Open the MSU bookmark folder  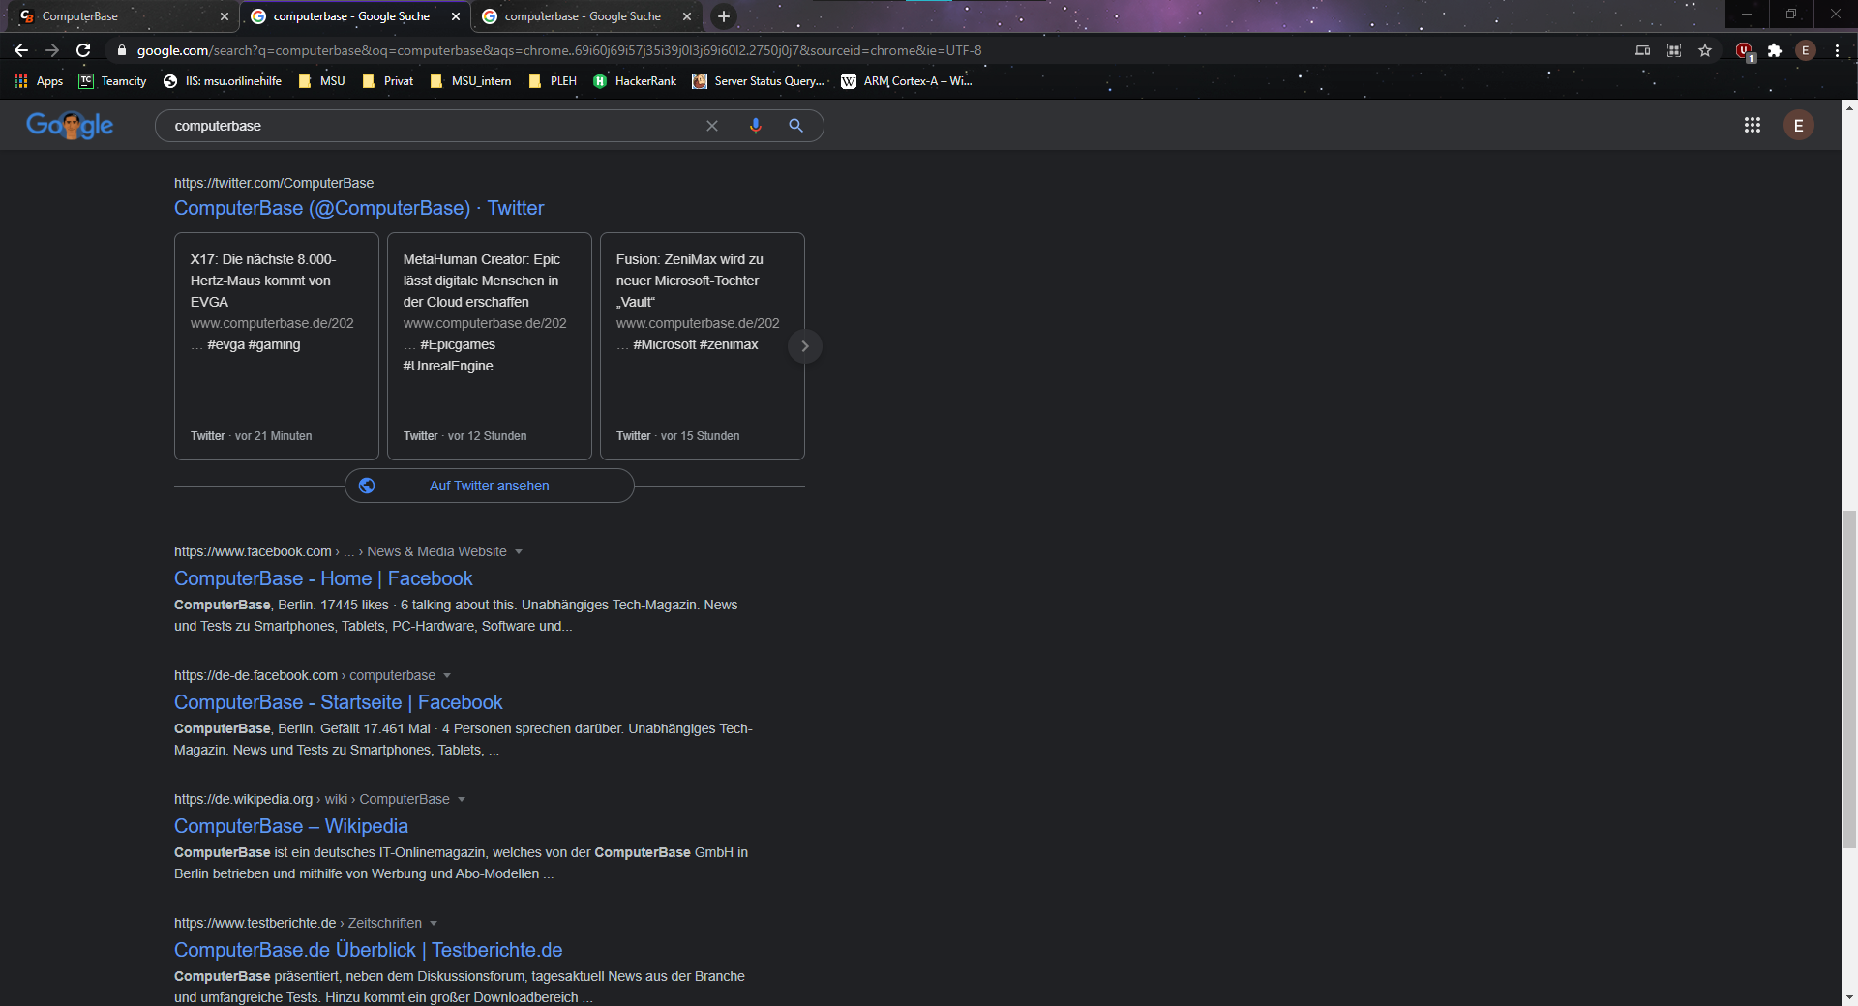(322, 81)
